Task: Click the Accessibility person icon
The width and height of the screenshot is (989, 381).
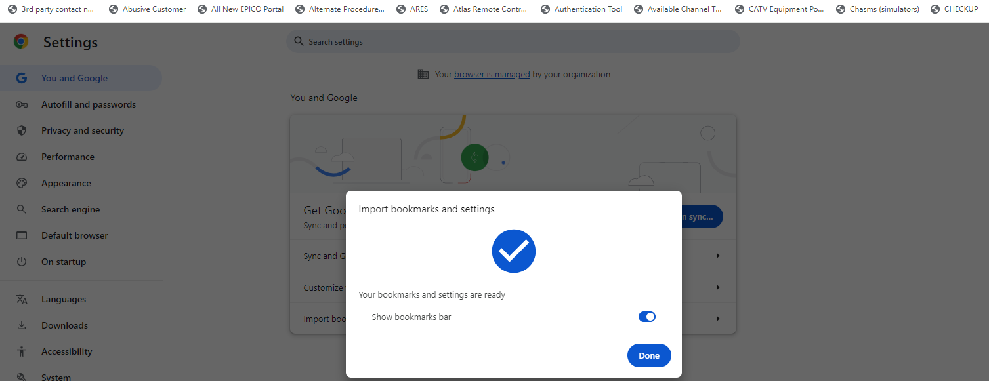Action: coord(22,351)
